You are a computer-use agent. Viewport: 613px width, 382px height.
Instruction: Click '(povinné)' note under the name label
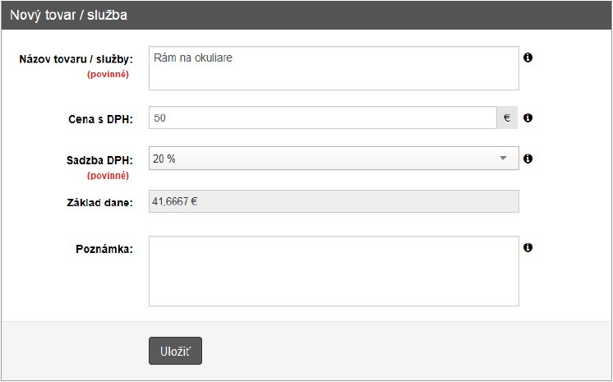coord(109,74)
